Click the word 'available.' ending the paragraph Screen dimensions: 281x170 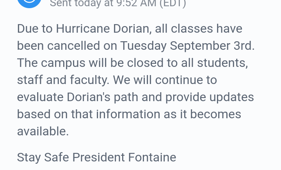[x=43, y=131]
